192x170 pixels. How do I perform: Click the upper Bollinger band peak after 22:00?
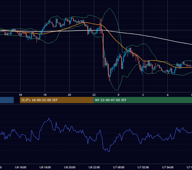pyautogui.click(x=109, y=8)
